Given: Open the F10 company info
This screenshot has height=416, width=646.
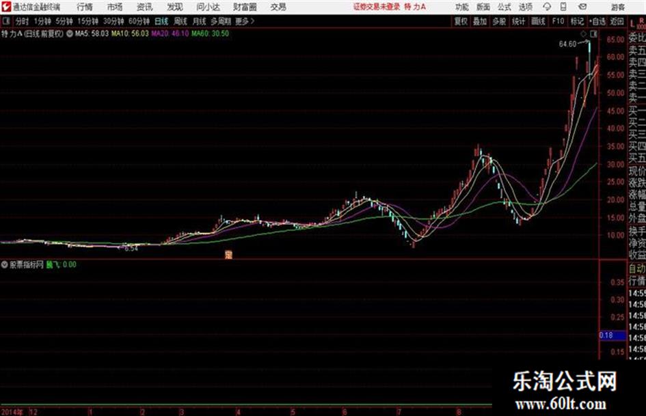Looking at the screenshot, I should pyautogui.click(x=558, y=21).
